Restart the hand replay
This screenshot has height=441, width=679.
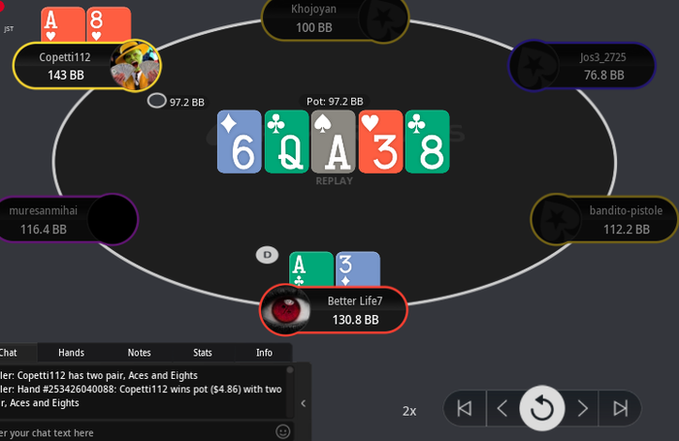tap(541, 408)
